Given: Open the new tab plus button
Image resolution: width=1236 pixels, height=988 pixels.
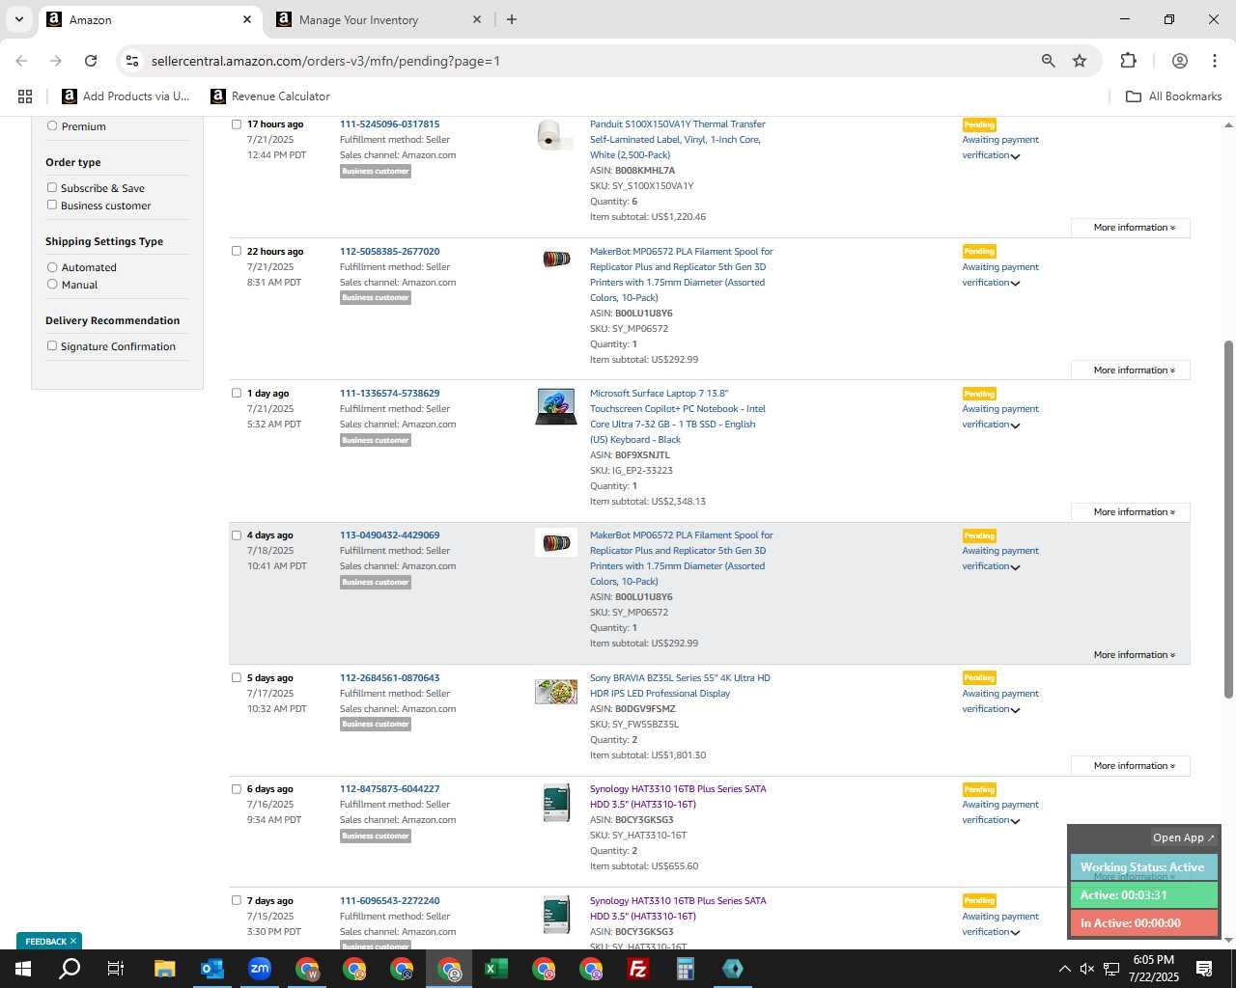Looking at the screenshot, I should point(512,19).
